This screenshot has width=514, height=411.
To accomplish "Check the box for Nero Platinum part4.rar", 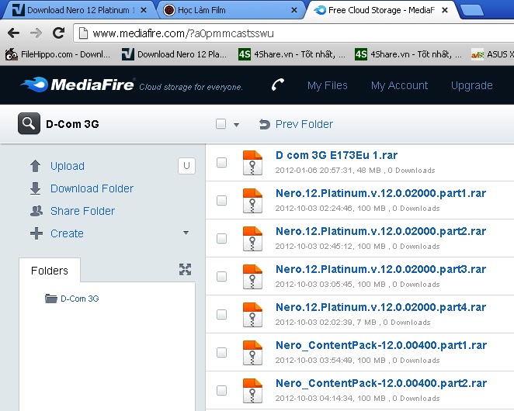I will (x=221, y=314).
